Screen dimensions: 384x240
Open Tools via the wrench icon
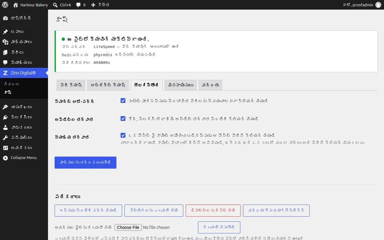(x=5, y=137)
